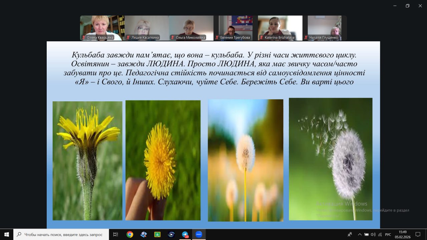The height and width of the screenshot is (240, 427).
Task: Select Лидия Касаткина's video tile
Action: (146, 28)
